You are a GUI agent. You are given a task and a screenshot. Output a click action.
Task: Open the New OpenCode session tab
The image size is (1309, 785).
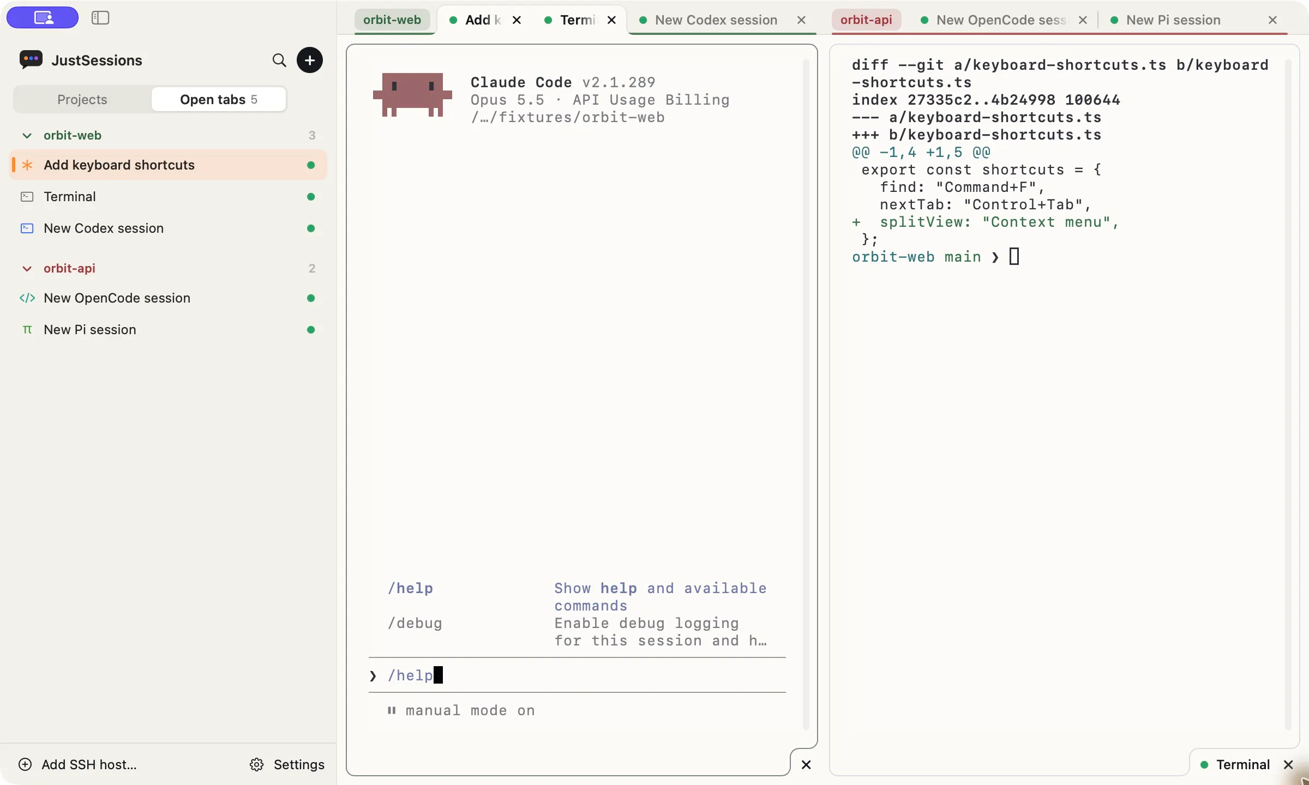coord(1001,20)
